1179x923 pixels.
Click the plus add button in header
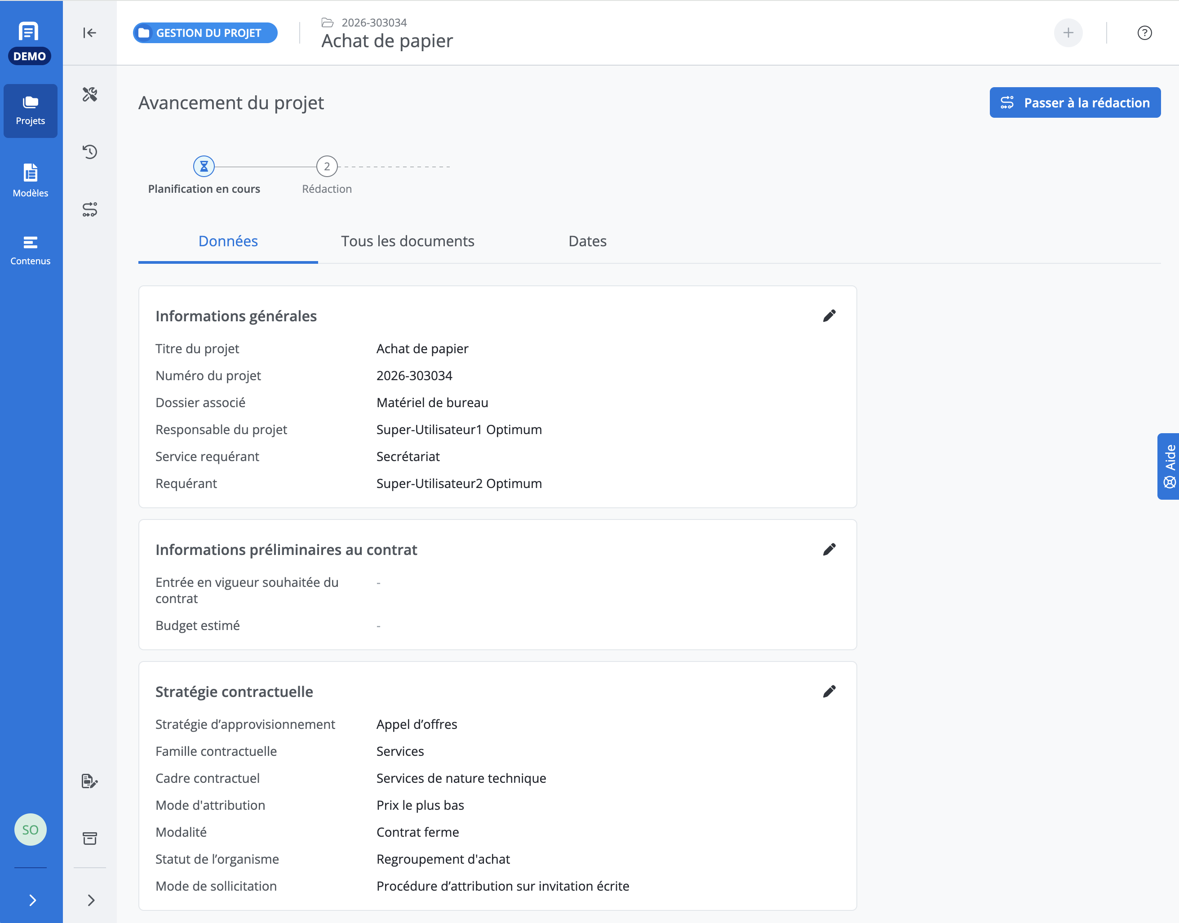click(1068, 33)
